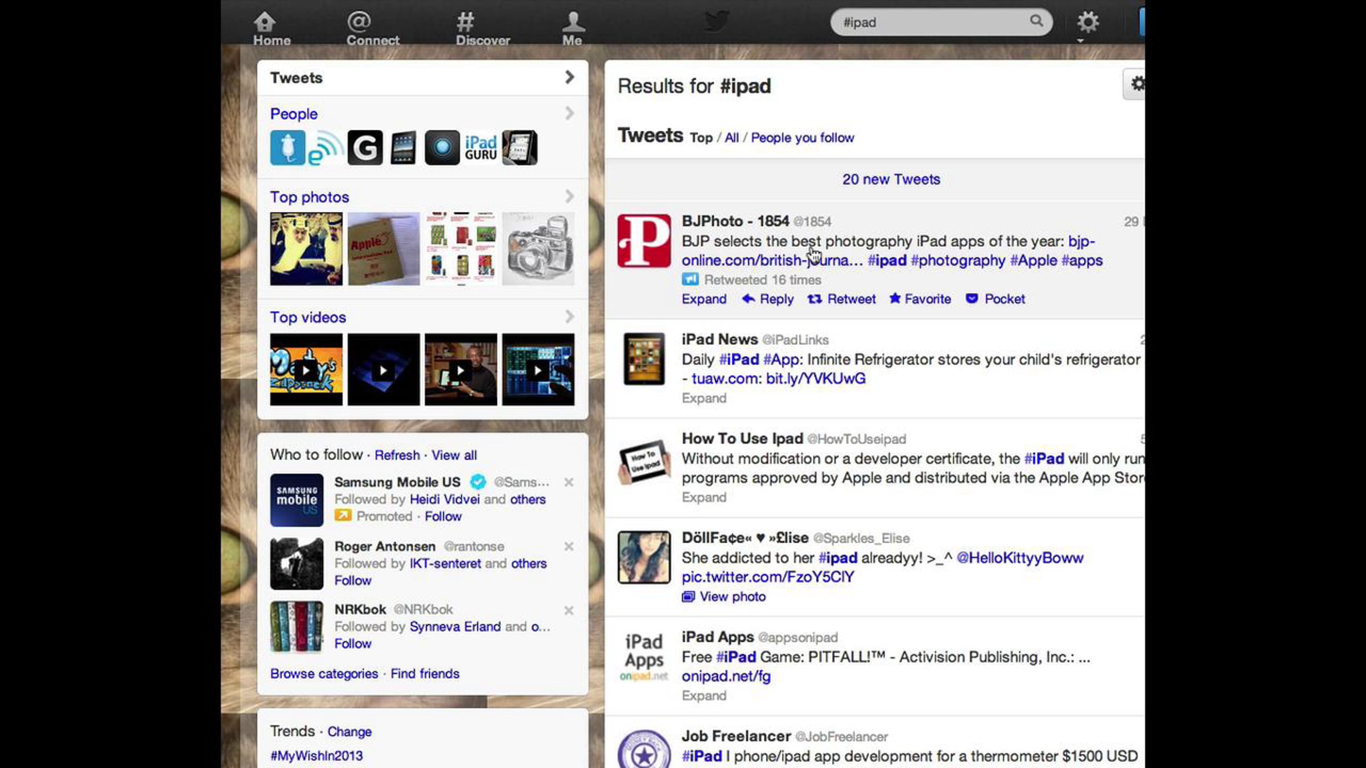Select the black 'G' avatar under People
Viewport: 1366px width, 768px height.
pos(365,148)
